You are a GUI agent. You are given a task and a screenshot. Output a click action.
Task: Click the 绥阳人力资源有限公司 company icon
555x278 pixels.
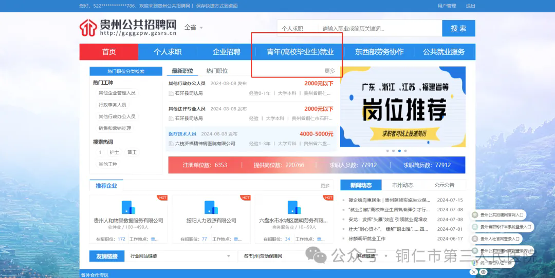pyautogui.click(x=211, y=207)
